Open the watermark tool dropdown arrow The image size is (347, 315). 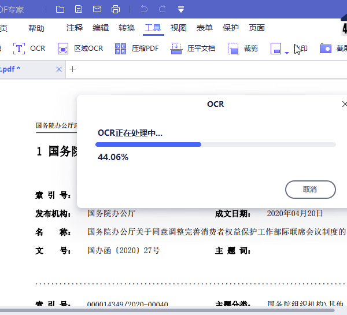pos(287,53)
